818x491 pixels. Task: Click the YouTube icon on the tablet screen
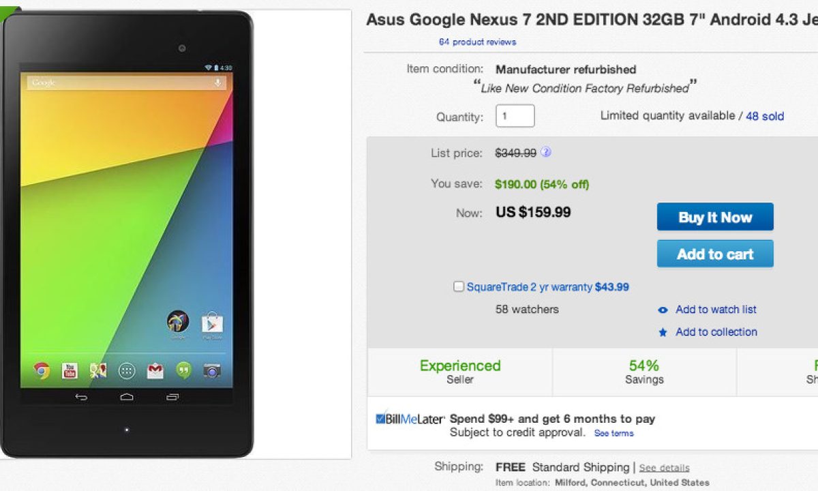[70, 370]
